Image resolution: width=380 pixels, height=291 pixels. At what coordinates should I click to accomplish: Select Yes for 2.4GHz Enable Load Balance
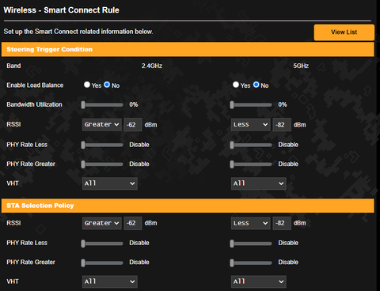[x=87, y=85]
